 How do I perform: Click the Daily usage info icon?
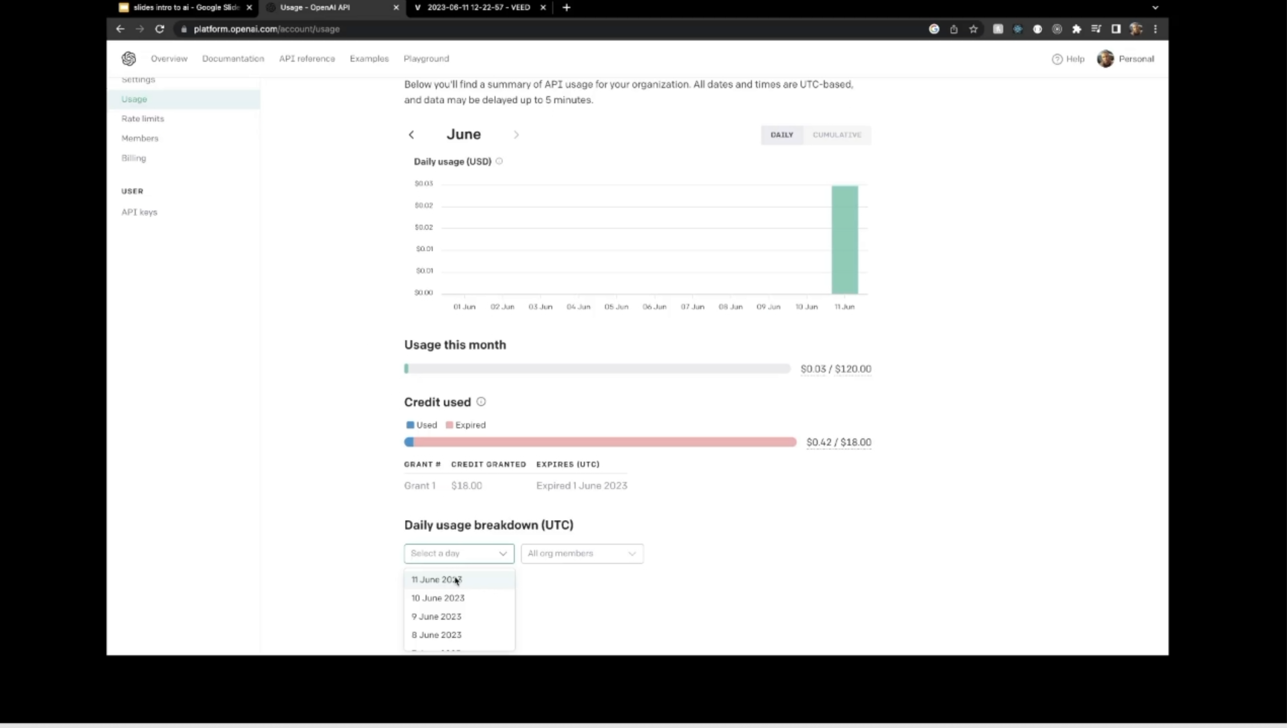click(x=499, y=161)
